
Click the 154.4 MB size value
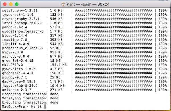pyautogui.click(x=58, y=65)
